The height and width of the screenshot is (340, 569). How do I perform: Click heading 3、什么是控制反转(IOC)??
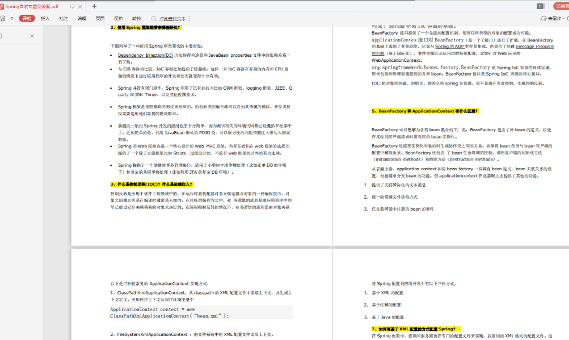pyautogui.click(x=152, y=184)
